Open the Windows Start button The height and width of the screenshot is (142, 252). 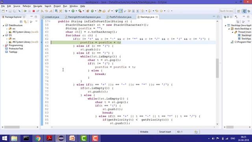[4, 138]
